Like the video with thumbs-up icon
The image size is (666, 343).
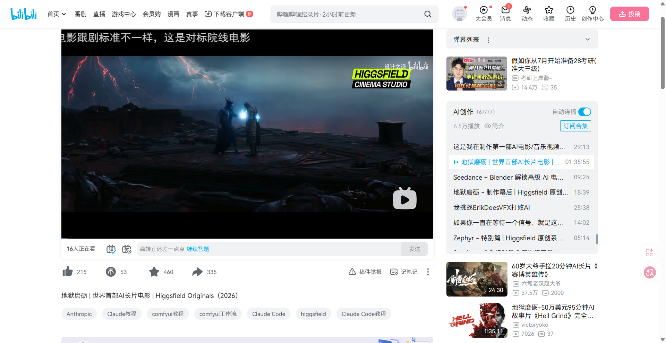pyautogui.click(x=68, y=272)
